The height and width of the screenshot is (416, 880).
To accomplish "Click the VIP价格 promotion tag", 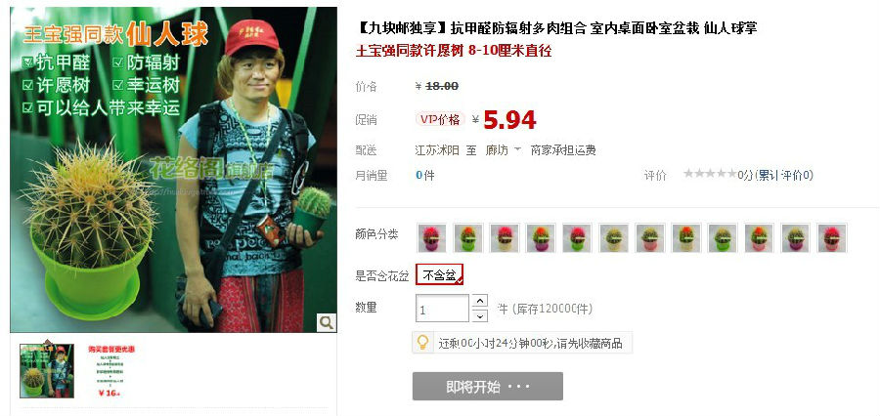I will [x=441, y=119].
